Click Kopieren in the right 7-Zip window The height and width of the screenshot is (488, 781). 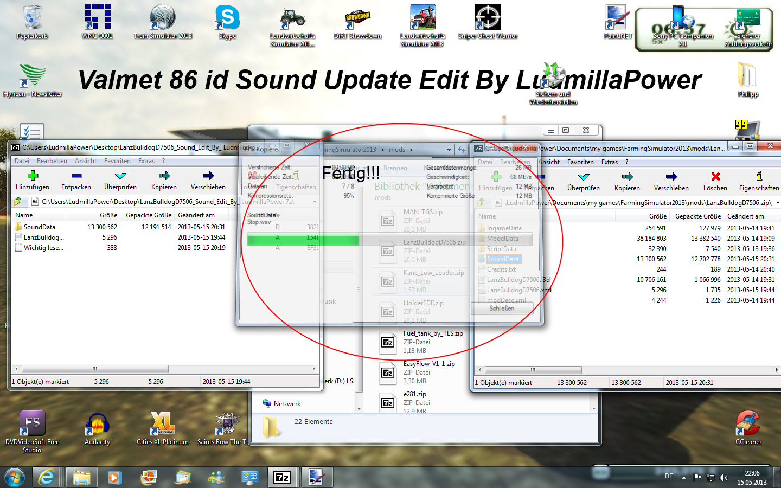(x=627, y=182)
